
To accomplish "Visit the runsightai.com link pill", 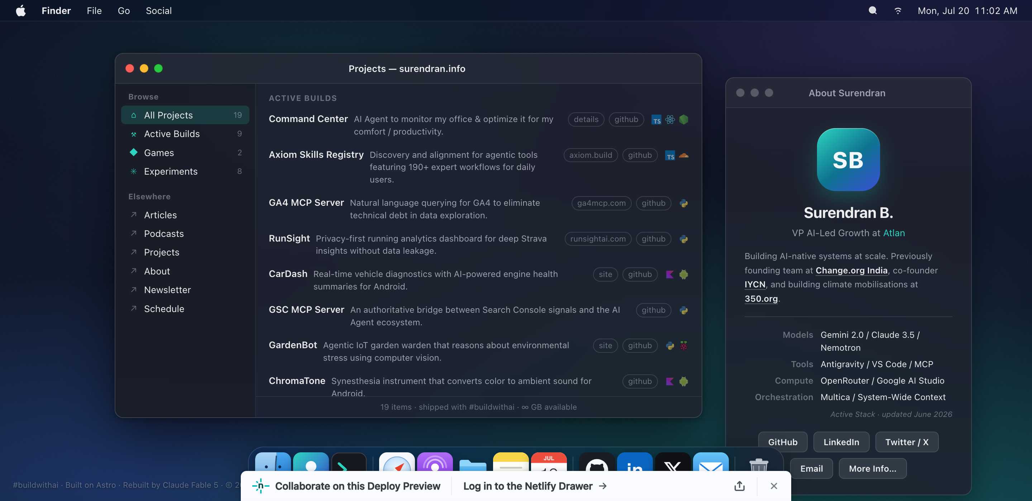I will click(x=598, y=239).
